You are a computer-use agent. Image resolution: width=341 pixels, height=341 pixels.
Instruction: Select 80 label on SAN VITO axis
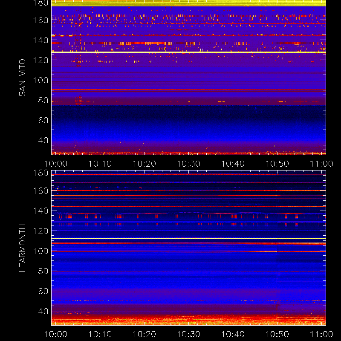(x=43, y=100)
